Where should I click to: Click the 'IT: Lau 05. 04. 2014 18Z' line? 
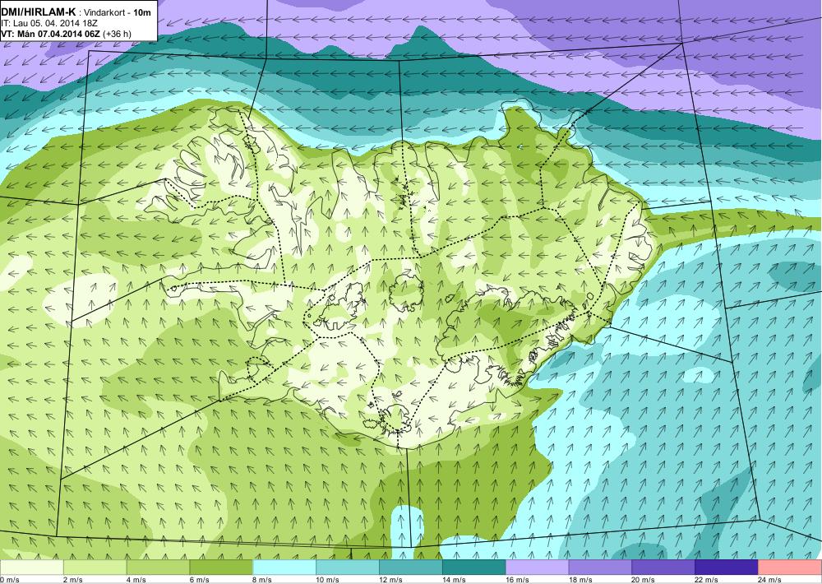click(x=49, y=24)
